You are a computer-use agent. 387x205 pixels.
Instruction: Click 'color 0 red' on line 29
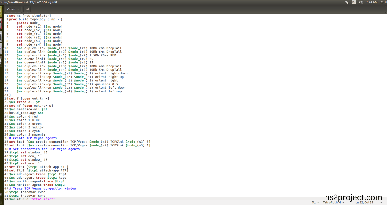coord(27,117)
